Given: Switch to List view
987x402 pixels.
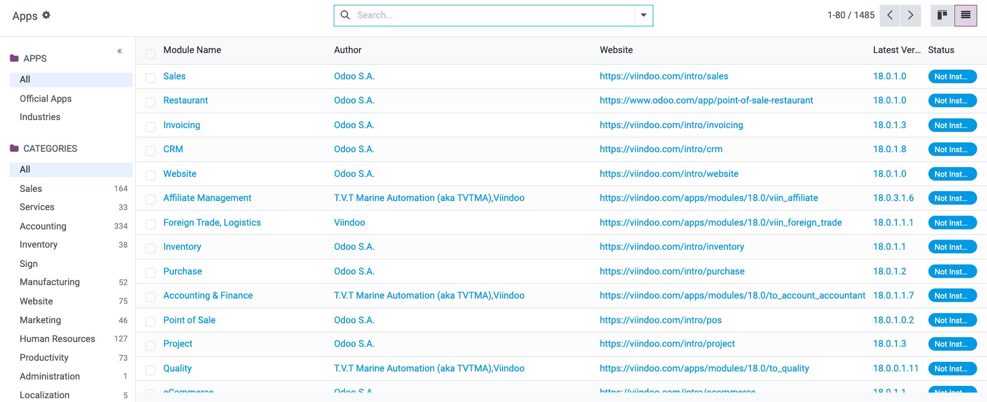Looking at the screenshot, I should pos(966,15).
